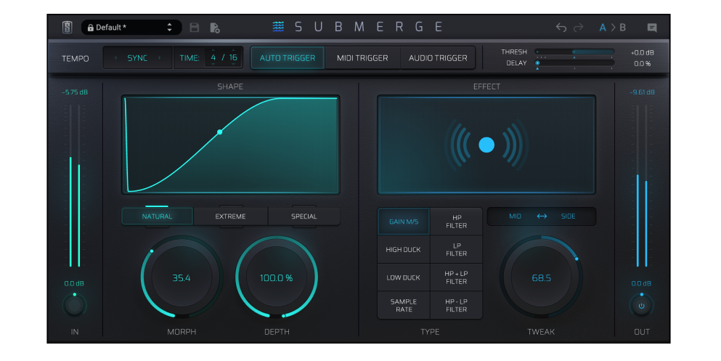The height and width of the screenshot is (361, 721).
Task: Click the Submerge wave logo icon
Action: (x=278, y=27)
